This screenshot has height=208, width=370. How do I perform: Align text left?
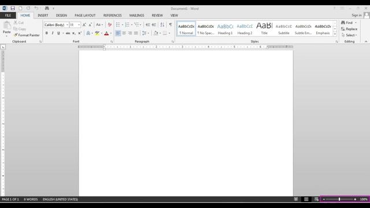point(118,34)
